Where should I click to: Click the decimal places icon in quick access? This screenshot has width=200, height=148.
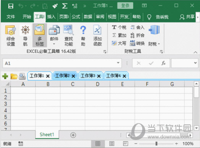coord(75,6)
